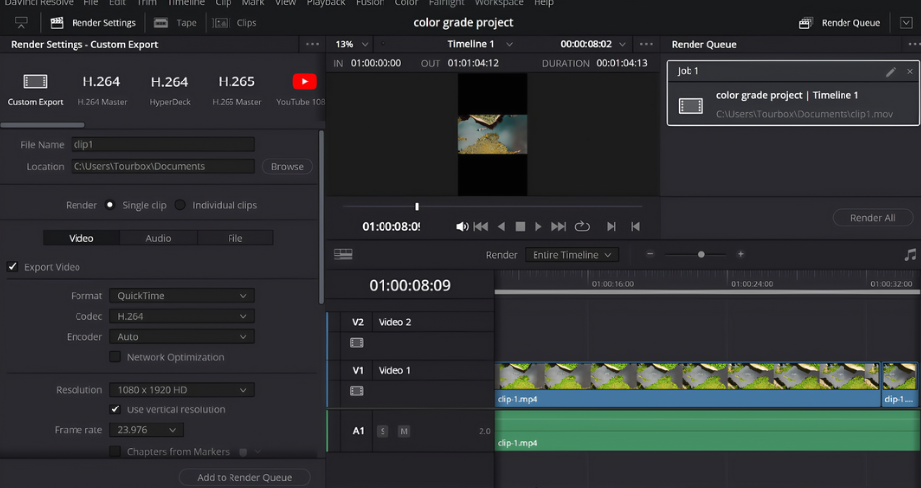Toggle Use vertical resolution checkbox

(115, 409)
